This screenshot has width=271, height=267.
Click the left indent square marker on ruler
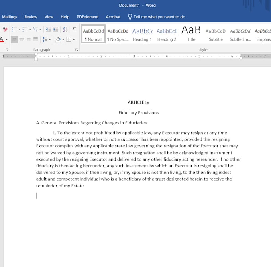click(36, 60)
